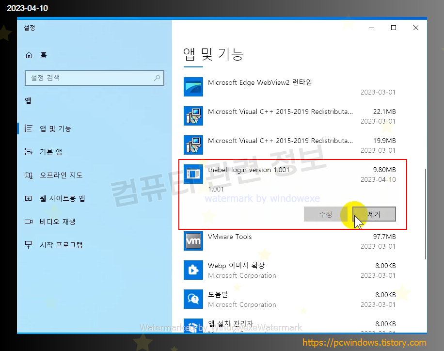Select 오프라인 지도 in the sidebar
Screen dimensions: 444x351
pyautogui.click(x=95, y=175)
